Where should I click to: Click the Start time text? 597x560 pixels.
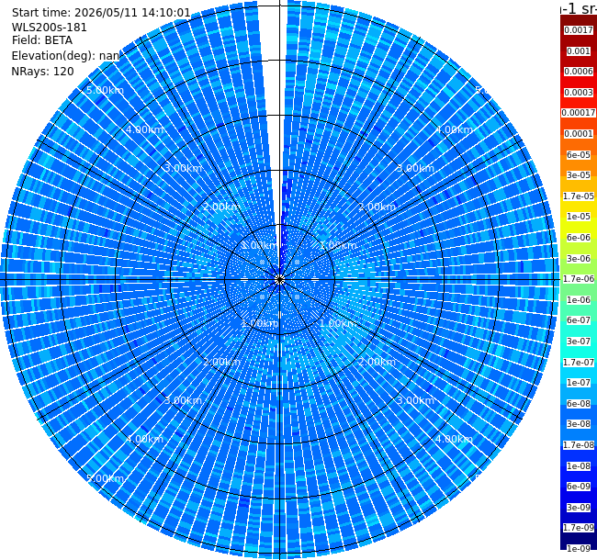[101, 13]
